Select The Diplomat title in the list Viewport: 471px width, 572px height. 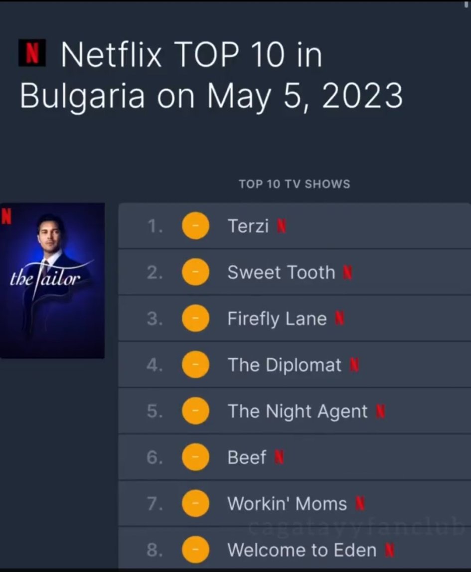click(284, 365)
